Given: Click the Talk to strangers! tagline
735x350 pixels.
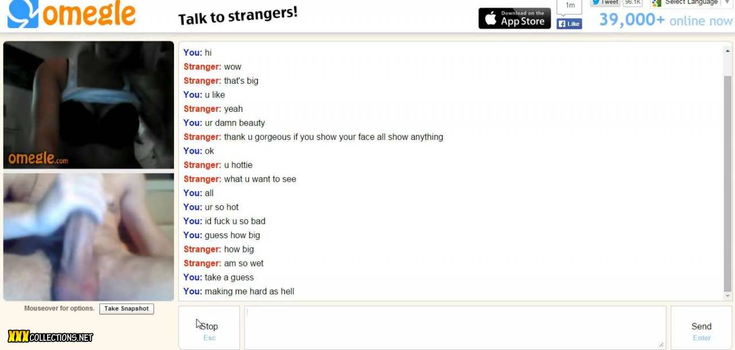Looking at the screenshot, I should pos(238,16).
